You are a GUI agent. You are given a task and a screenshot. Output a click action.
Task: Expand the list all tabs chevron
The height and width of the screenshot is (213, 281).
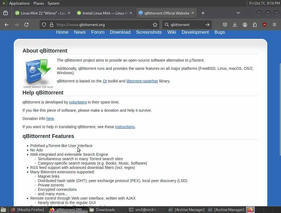tap(238, 13)
